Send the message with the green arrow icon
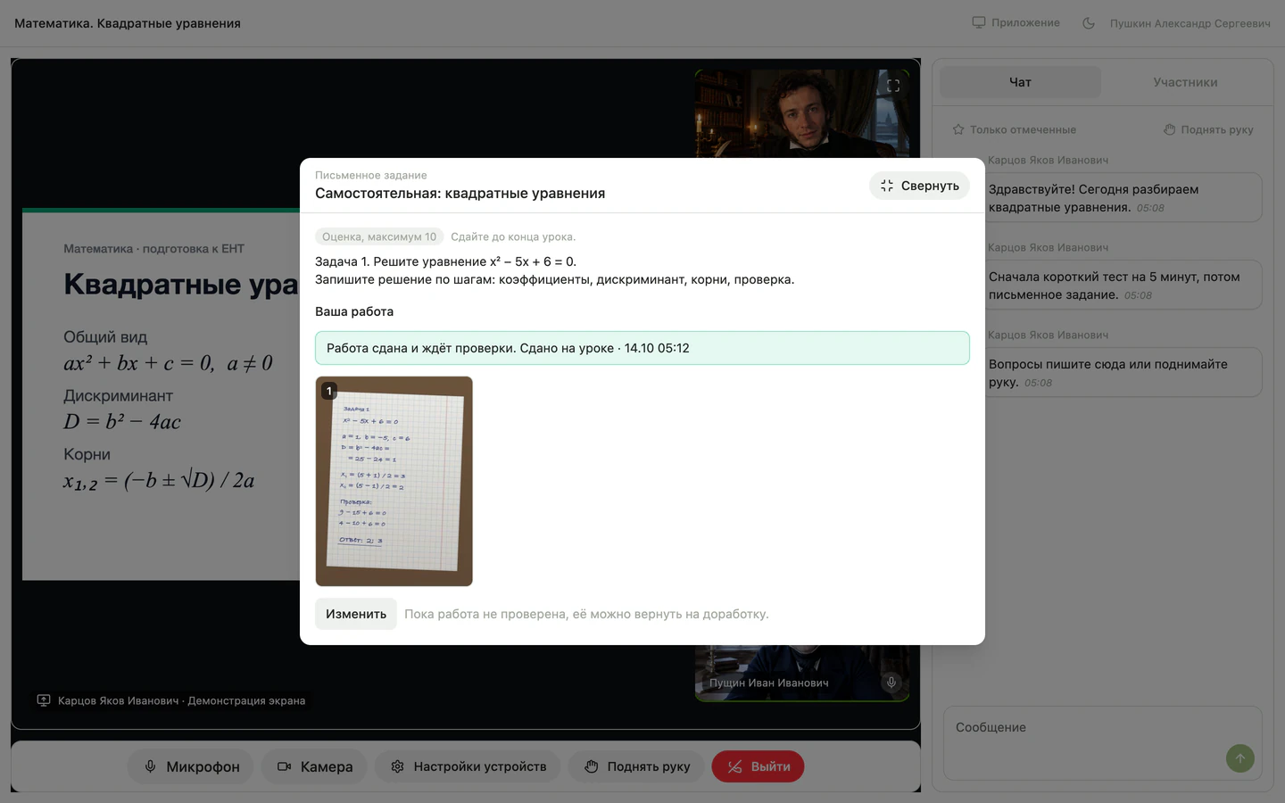Screen dimensions: 1285x803 pos(1240,758)
